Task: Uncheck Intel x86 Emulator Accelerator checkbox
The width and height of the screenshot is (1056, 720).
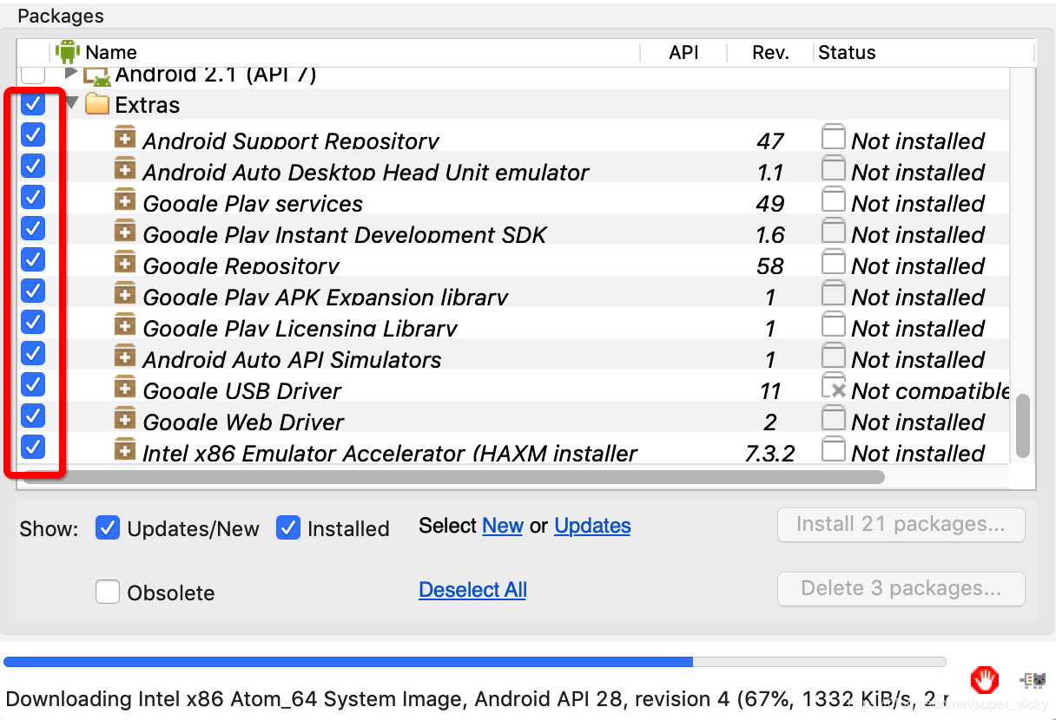Action: pyautogui.click(x=33, y=447)
